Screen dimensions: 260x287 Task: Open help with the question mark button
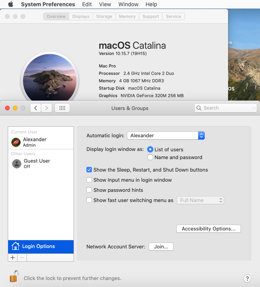pyautogui.click(x=247, y=278)
